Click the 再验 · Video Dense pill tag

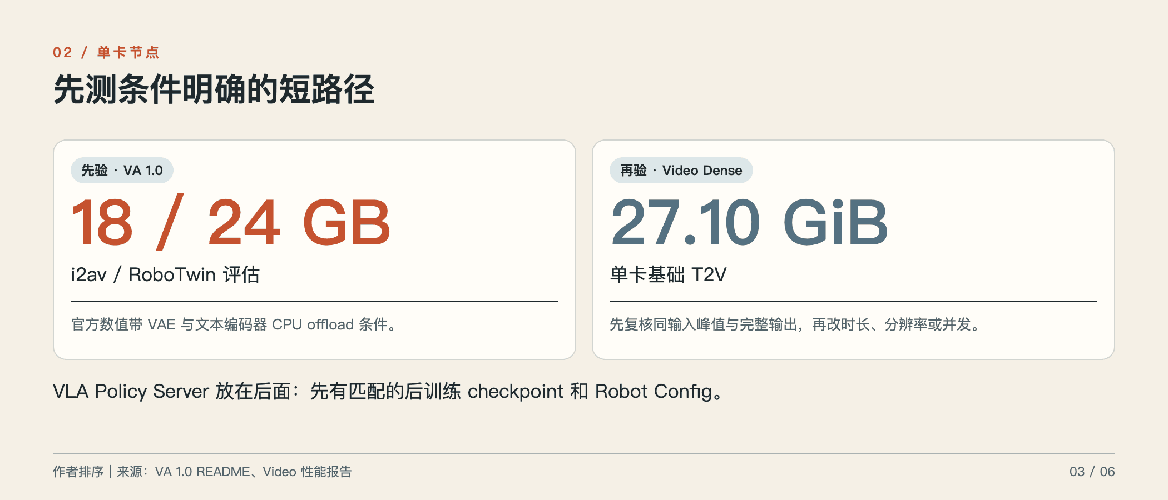pyautogui.click(x=681, y=170)
